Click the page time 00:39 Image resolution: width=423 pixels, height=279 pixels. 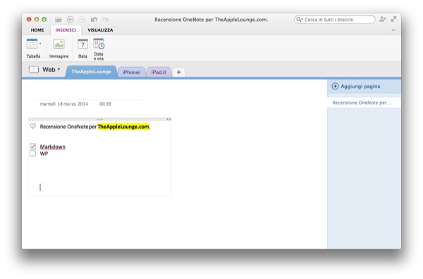coord(105,104)
